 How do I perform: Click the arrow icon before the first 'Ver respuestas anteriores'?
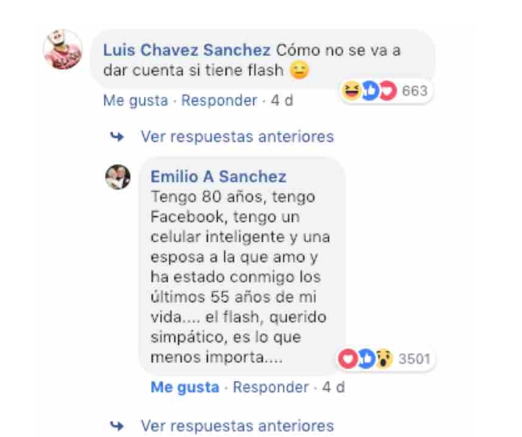[117, 137]
